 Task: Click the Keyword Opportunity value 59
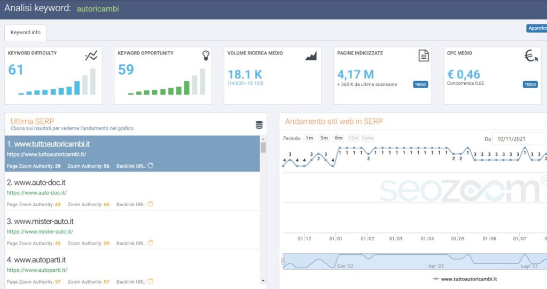tap(126, 70)
